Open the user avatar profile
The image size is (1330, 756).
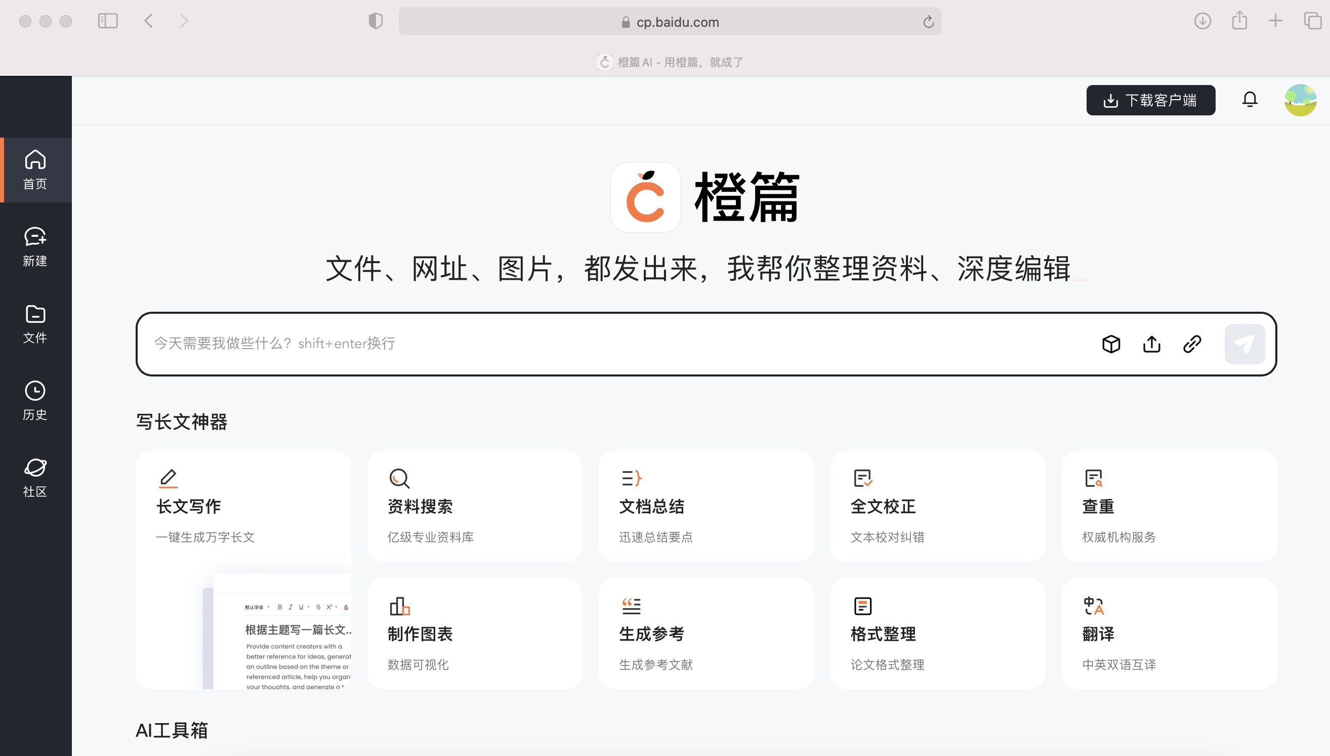click(1300, 100)
